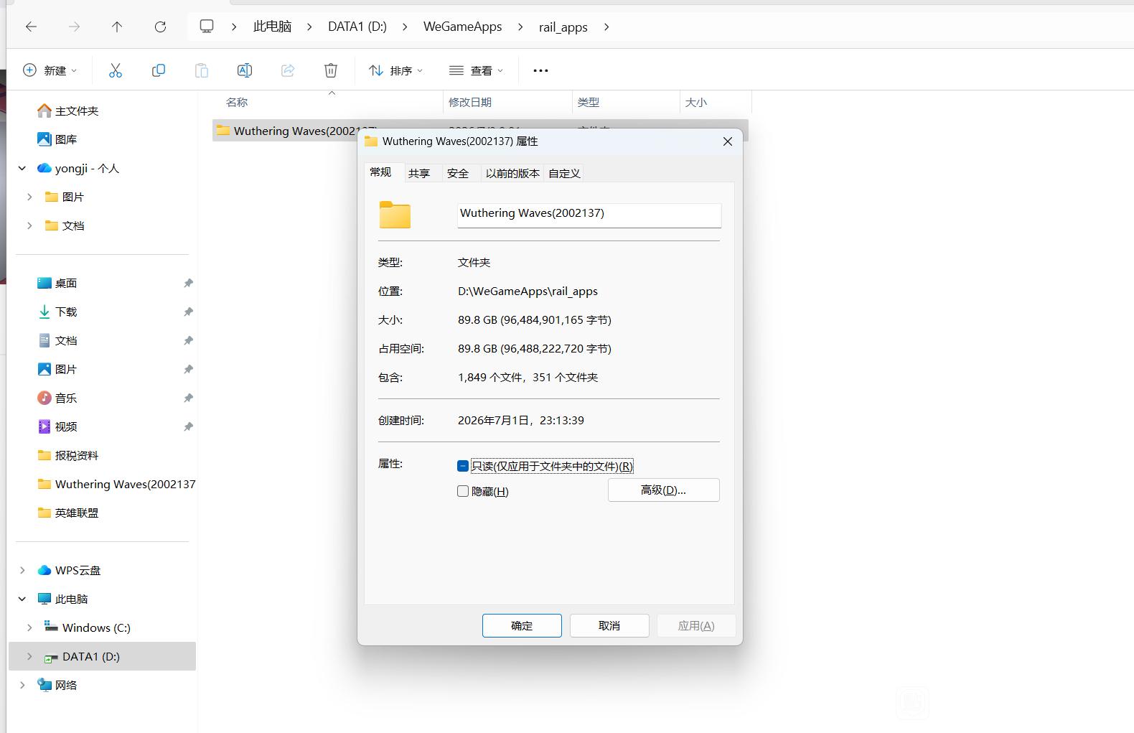The image size is (1134, 733).
Task: Expand breadcrumb chevron after rail_apps
Action: pos(606,27)
